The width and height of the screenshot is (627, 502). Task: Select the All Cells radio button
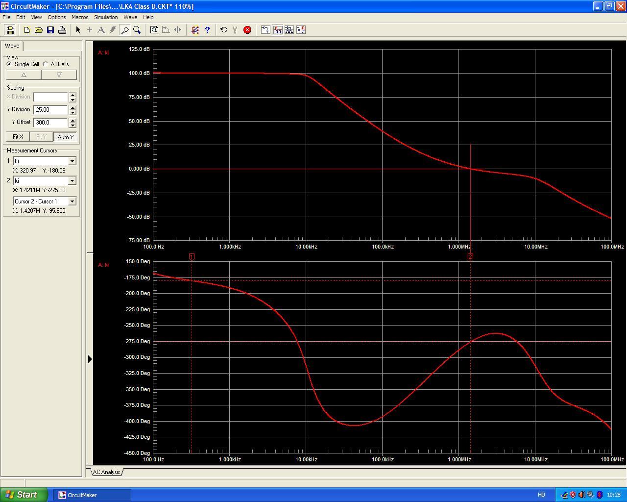(x=46, y=64)
